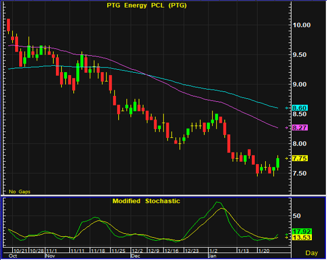
Task: Select the 1/13 date marker
Action: [244, 251]
